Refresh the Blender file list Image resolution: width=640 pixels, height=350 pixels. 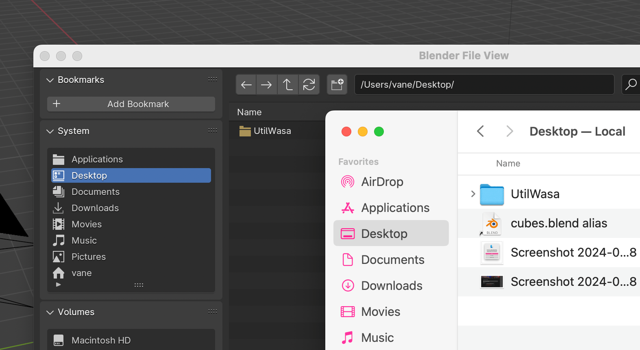(x=309, y=84)
